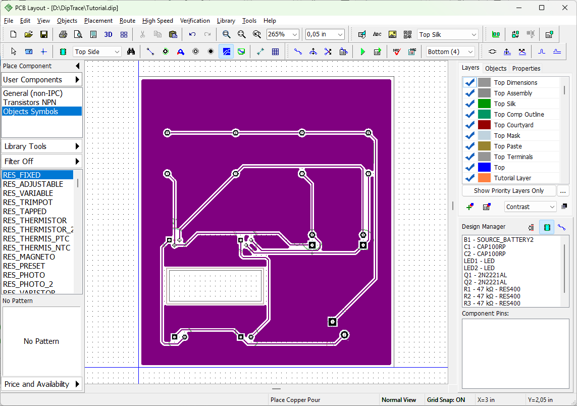Select the Place Dimension tool
577x406 pixels.
[x=260, y=52]
